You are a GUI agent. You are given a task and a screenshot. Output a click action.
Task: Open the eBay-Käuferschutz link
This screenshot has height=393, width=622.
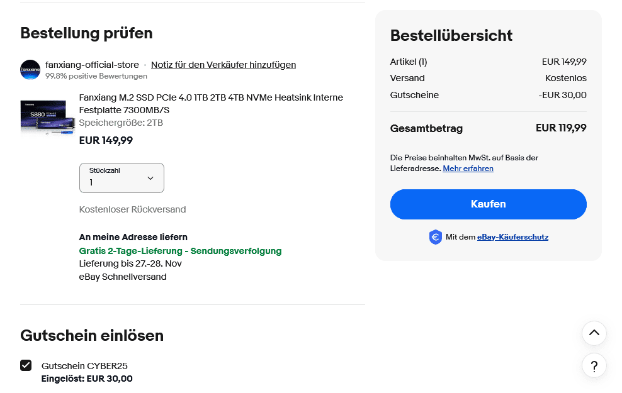pyautogui.click(x=512, y=237)
